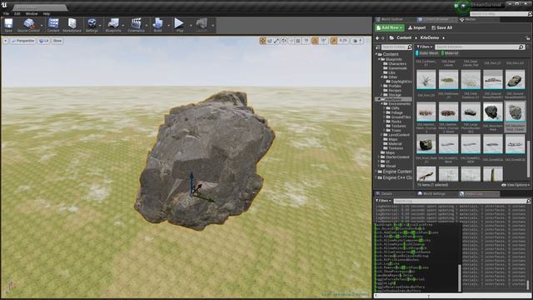Click the Build toolbar icon
Viewport: 533px width, 300px height.
pyautogui.click(x=157, y=25)
